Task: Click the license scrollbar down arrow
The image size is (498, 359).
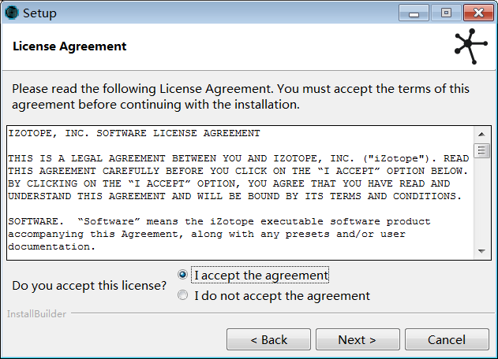Action: tap(481, 251)
